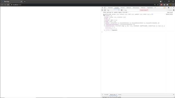175x98 pixels.
Task: Open the Chrome three-dot menu
Action: coord(173,5)
